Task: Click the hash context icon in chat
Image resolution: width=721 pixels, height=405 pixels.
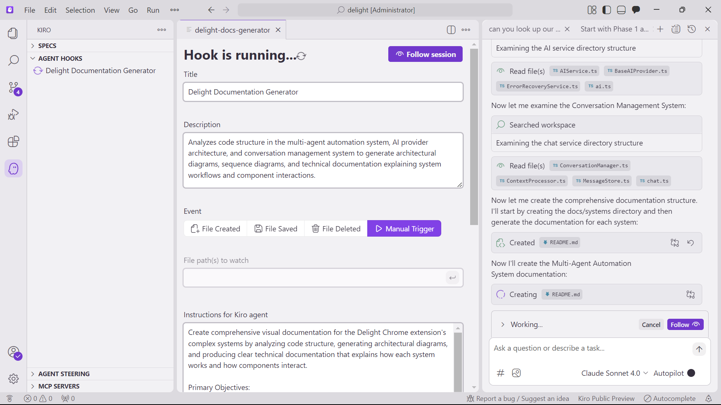Action: click(x=500, y=373)
